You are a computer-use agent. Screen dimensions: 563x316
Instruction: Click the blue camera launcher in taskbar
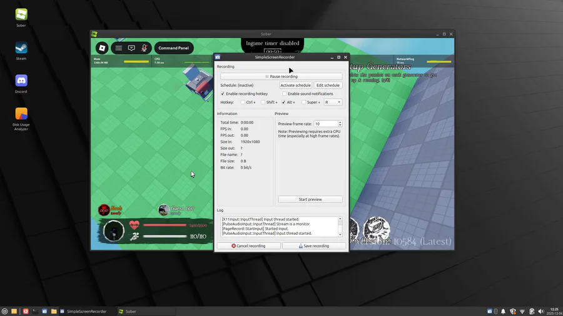point(44,312)
